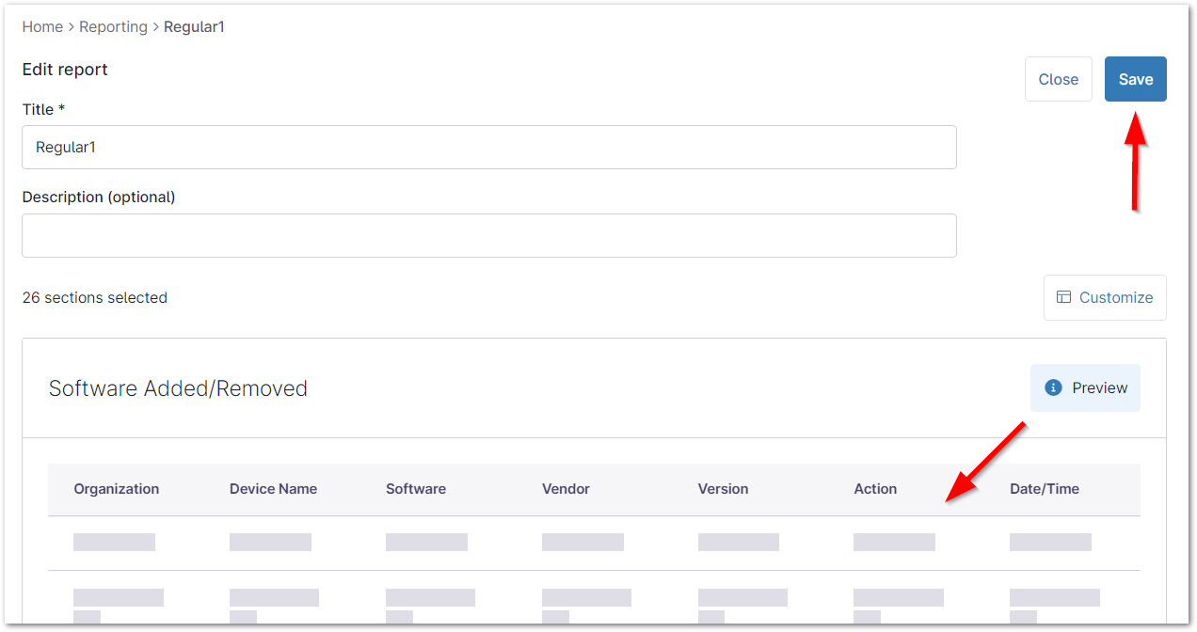Click into the Description text box
Screen dimensions: 1197x632
[x=488, y=235]
